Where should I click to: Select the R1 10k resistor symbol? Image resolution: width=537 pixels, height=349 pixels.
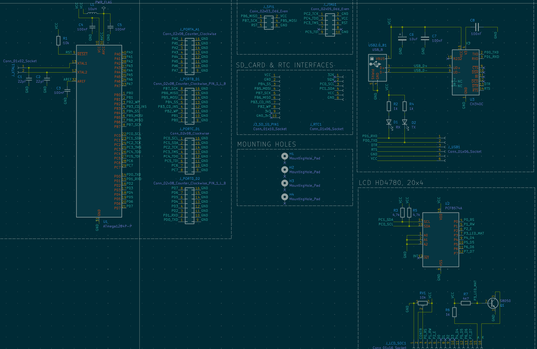[x=58, y=41]
